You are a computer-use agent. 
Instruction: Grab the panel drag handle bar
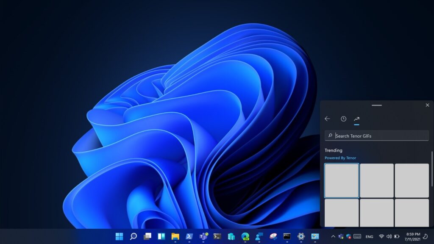tap(376, 105)
